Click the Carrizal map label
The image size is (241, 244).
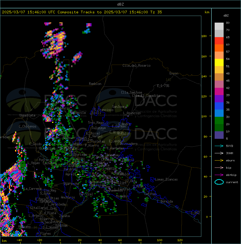[x=86, y=194]
